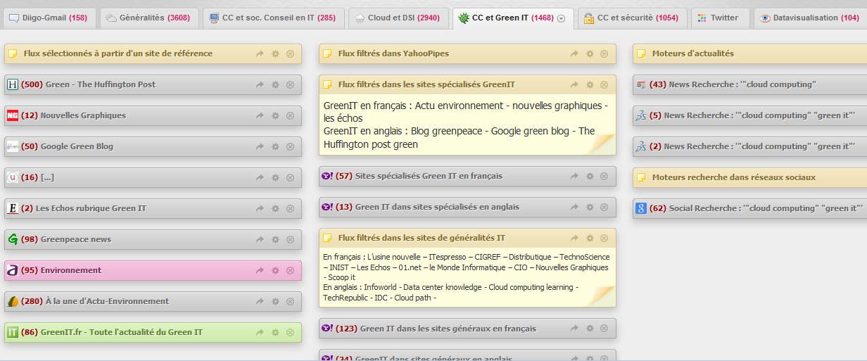Open the CC et soc. Conseil en IT tab
This screenshot has height=361, width=867.
point(274,18)
